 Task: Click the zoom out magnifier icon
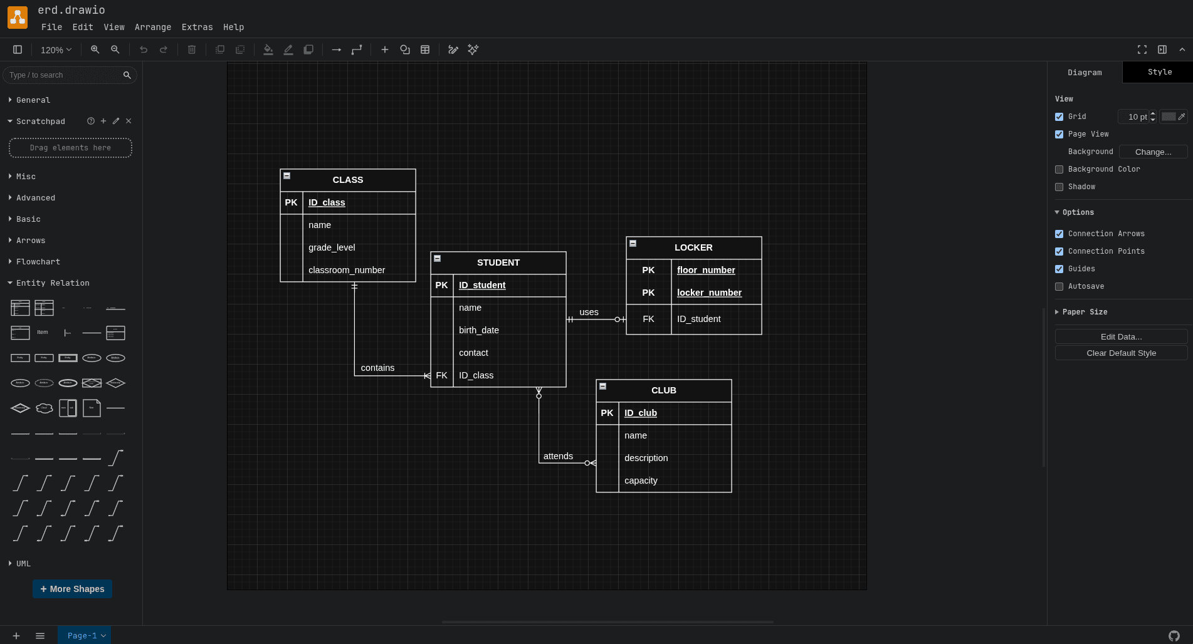115,49
